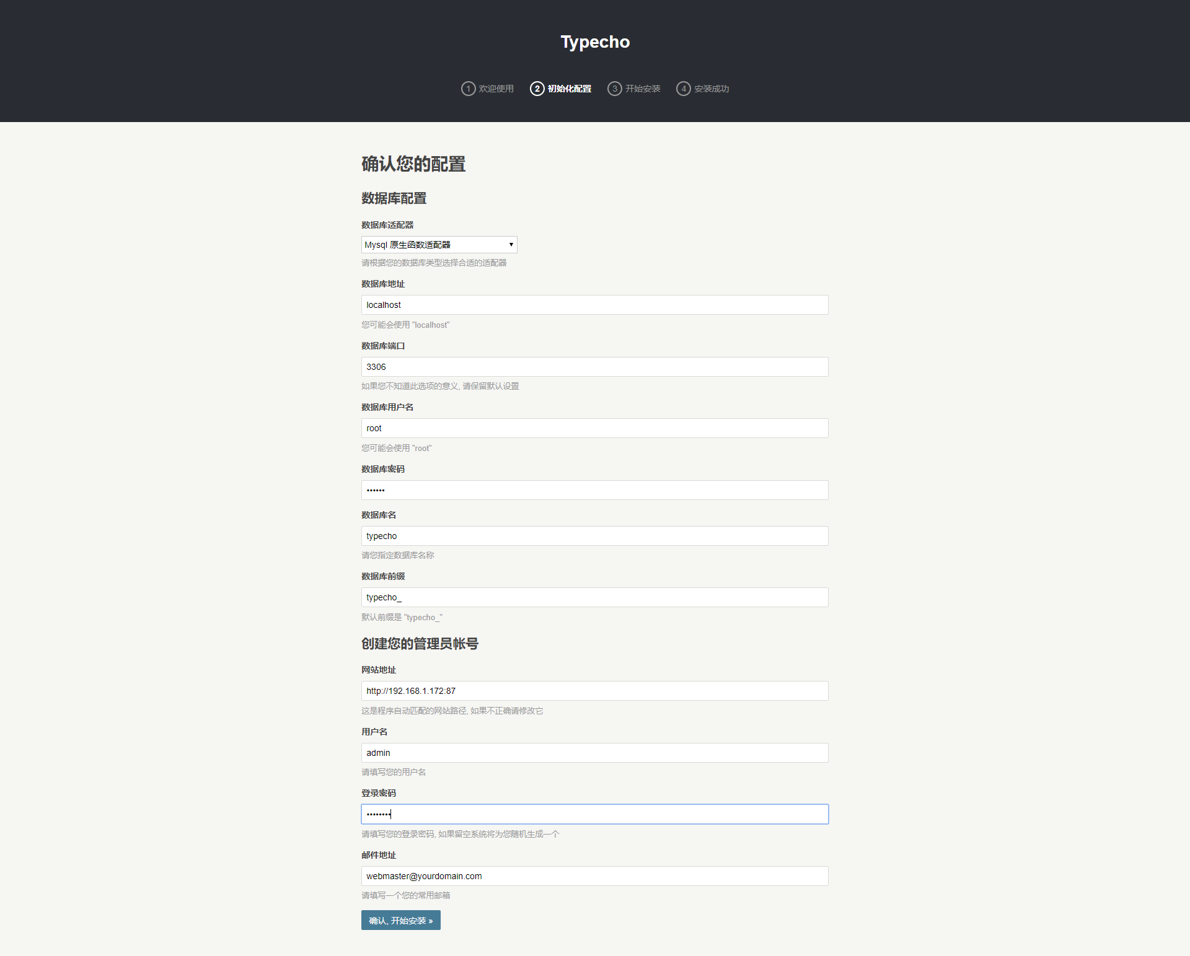Click the database username field with root
The image size is (1190, 956).
594,428
